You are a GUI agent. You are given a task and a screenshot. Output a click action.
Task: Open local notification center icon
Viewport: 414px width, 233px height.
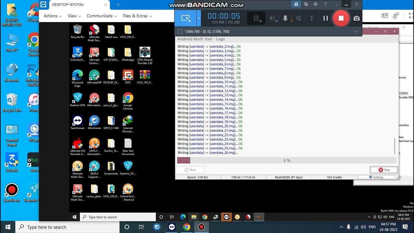[405, 227]
